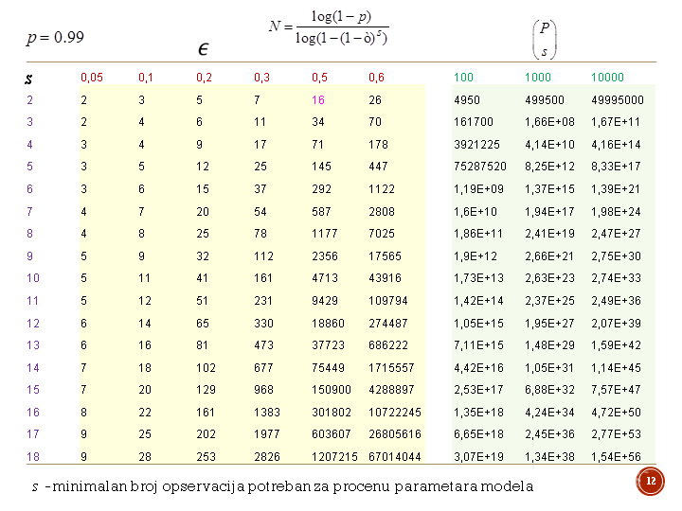Click the cell showing 274487
This screenshot has width=682, height=511.
tap(388, 324)
